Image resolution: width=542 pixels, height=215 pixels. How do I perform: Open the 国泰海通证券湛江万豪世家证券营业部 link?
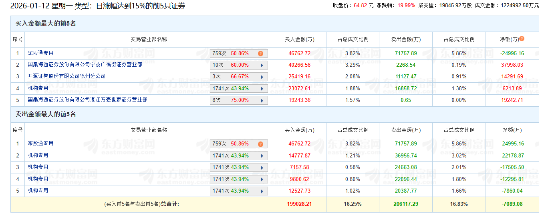(x=87, y=100)
